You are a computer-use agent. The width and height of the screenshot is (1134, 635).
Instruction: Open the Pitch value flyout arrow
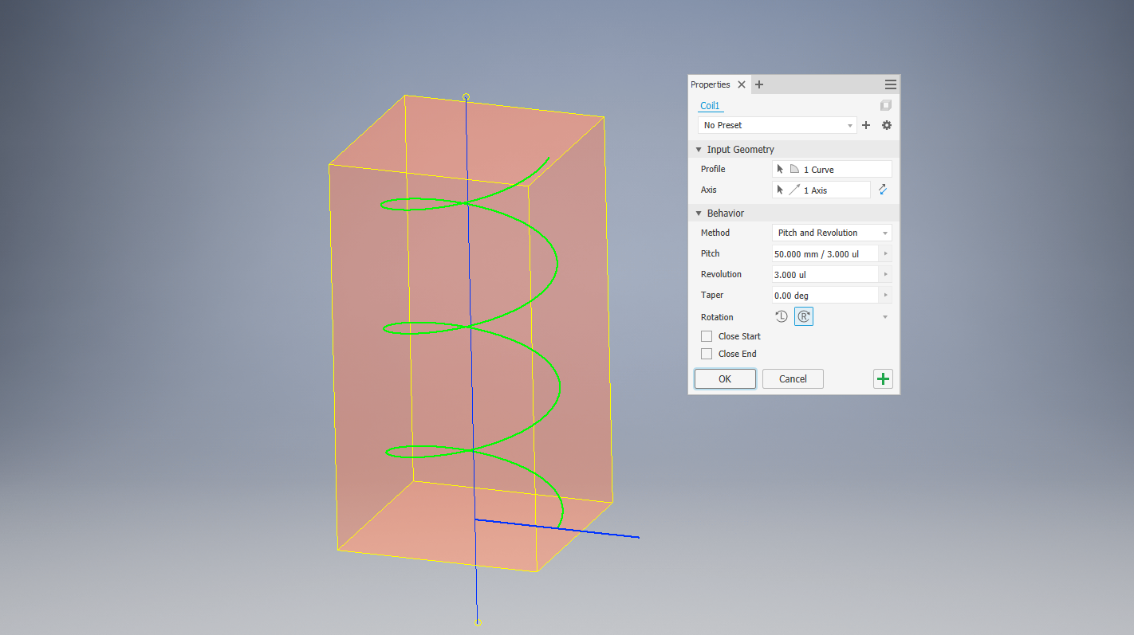pos(885,253)
